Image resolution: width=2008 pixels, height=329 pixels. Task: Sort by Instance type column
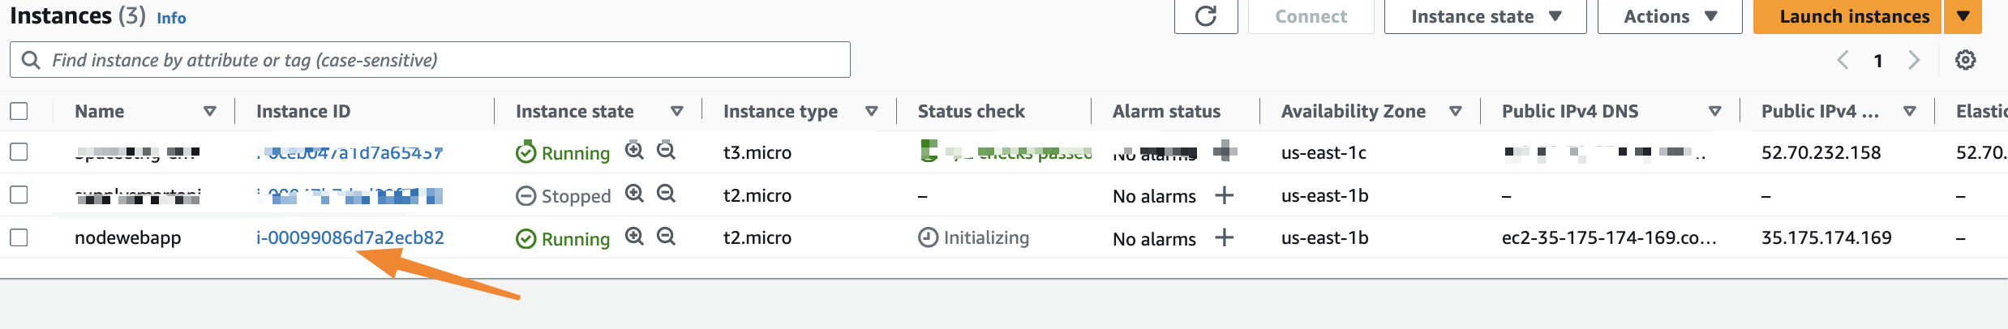click(872, 111)
